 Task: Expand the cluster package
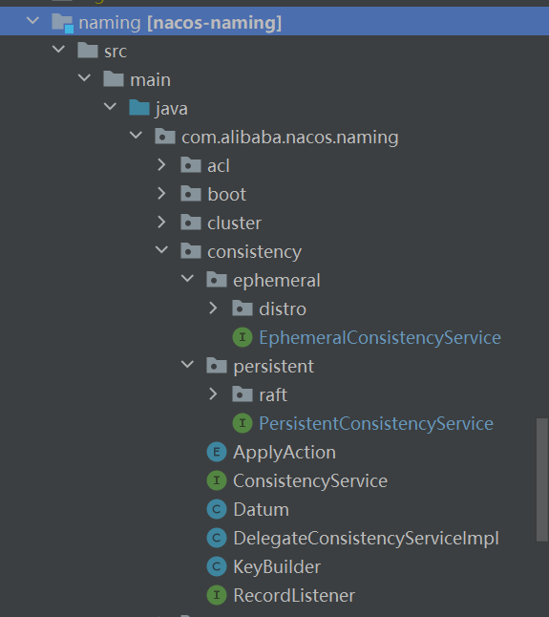coord(161,223)
